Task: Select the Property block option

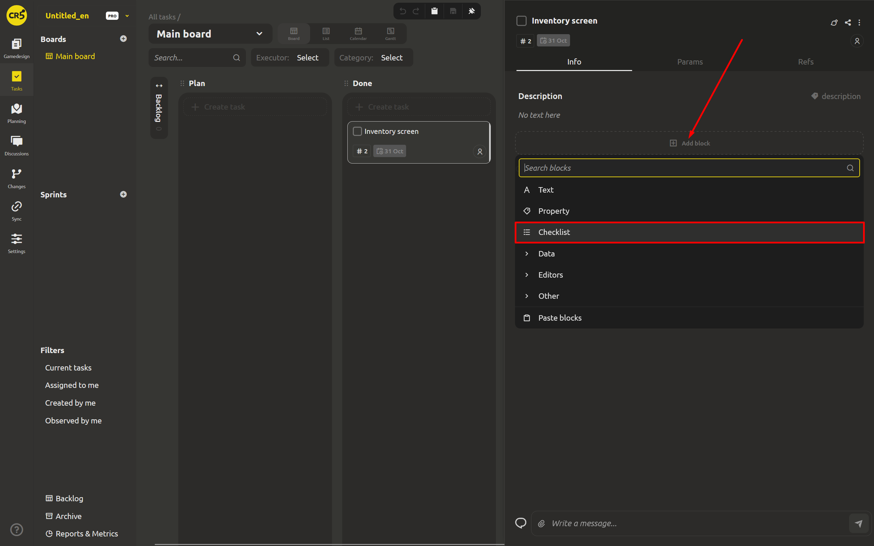Action: pyautogui.click(x=689, y=211)
